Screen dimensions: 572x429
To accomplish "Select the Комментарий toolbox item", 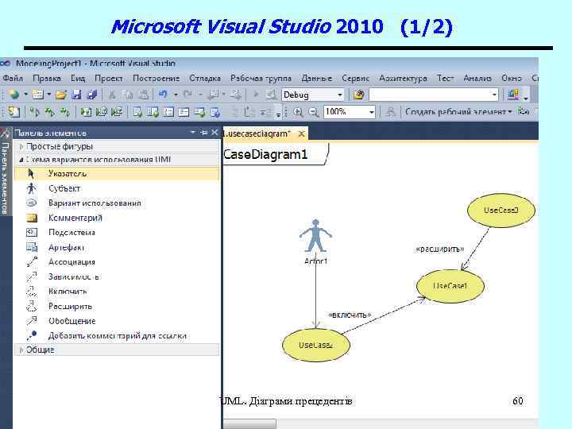I will 117,218.
